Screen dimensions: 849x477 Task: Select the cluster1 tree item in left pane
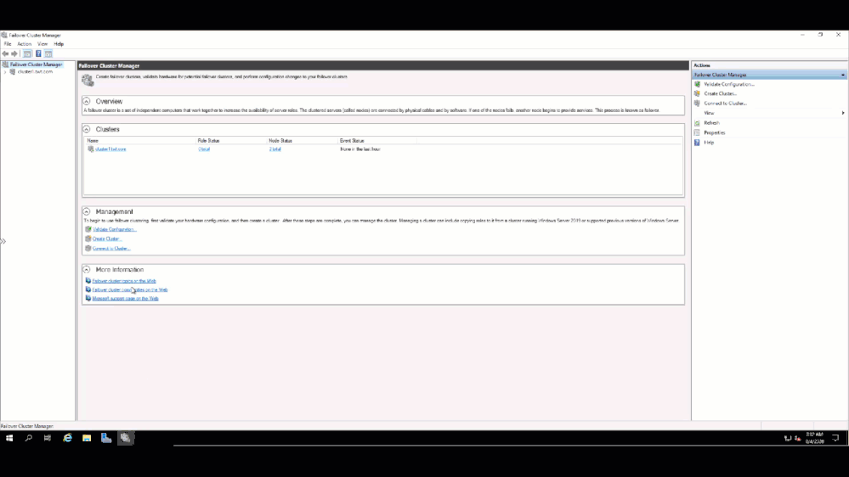click(x=35, y=71)
